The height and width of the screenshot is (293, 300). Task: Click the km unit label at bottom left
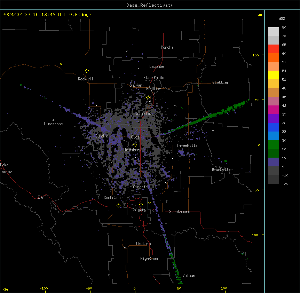[5, 289]
